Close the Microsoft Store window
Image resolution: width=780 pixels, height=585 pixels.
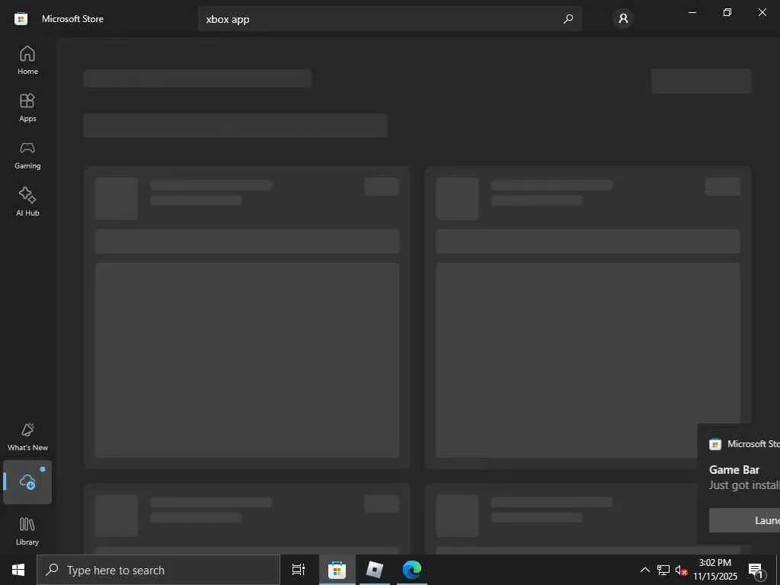(762, 12)
